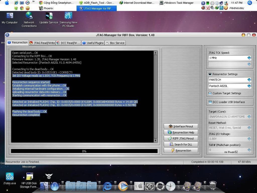Open the JTAG I/O Voltage dropdown
Screen dimensions: 257x193
point(230,139)
